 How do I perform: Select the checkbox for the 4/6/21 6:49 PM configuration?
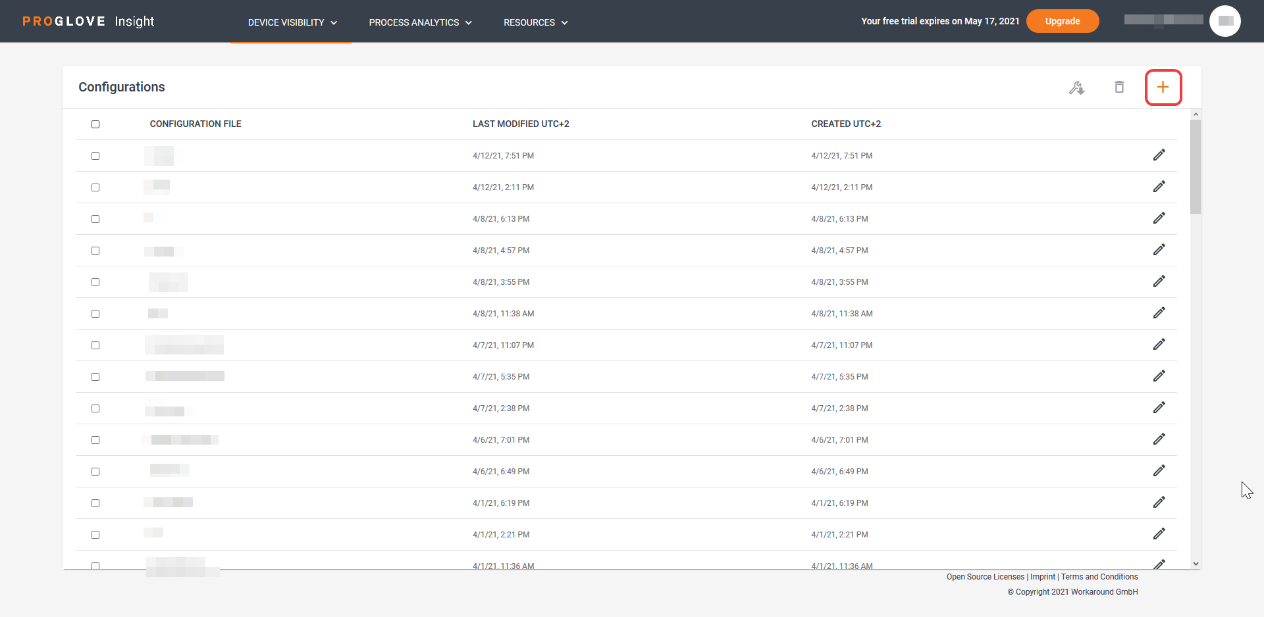point(95,472)
